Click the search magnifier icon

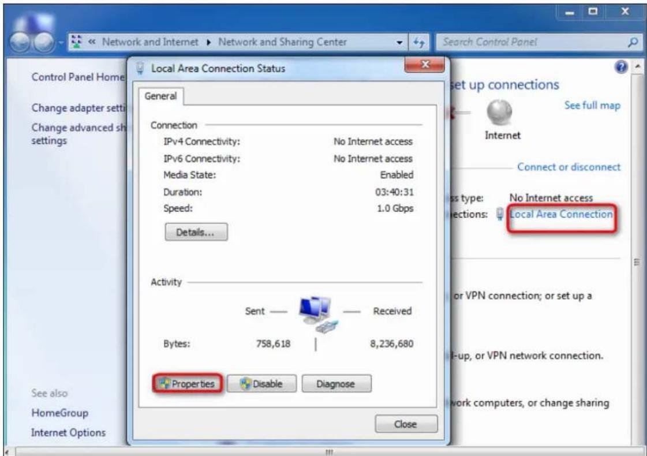[633, 42]
